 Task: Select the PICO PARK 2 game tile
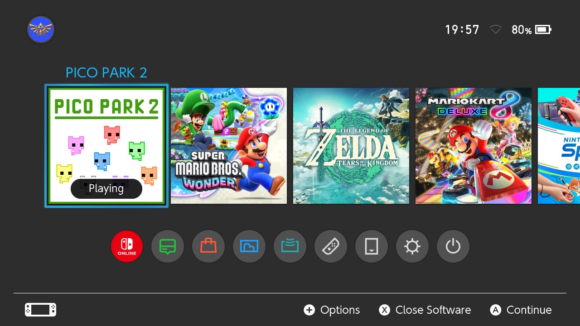pyautogui.click(x=106, y=146)
